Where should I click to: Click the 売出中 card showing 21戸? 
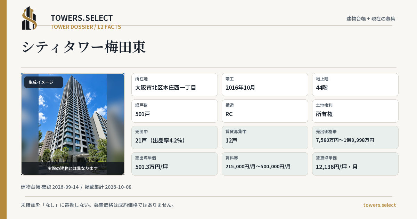tap(174, 137)
